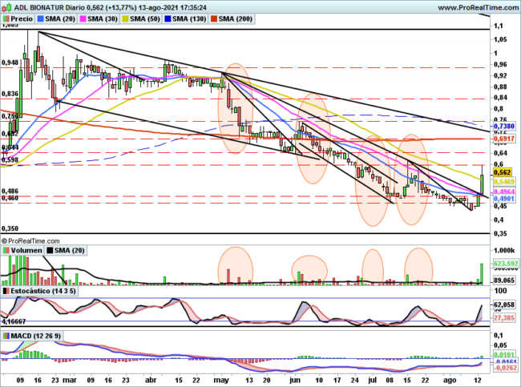This screenshot has height=387, width=521.
Task: Click the SMA 130 value tag 0,7380
Action: (504, 127)
